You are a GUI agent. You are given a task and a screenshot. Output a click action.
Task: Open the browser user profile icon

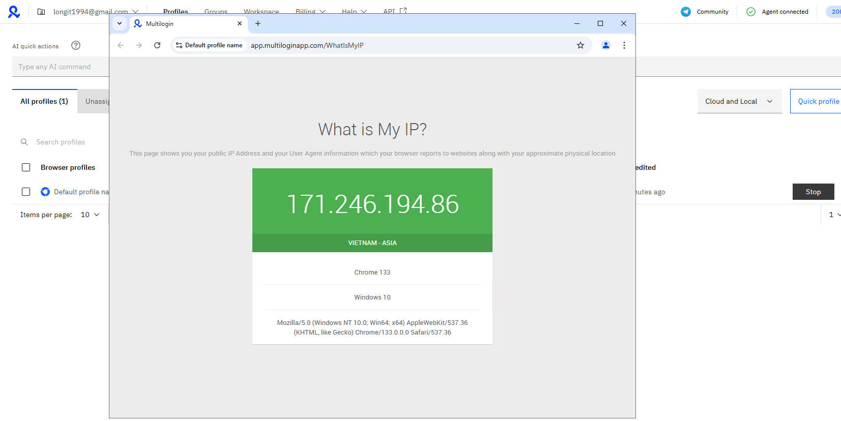pyautogui.click(x=606, y=45)
